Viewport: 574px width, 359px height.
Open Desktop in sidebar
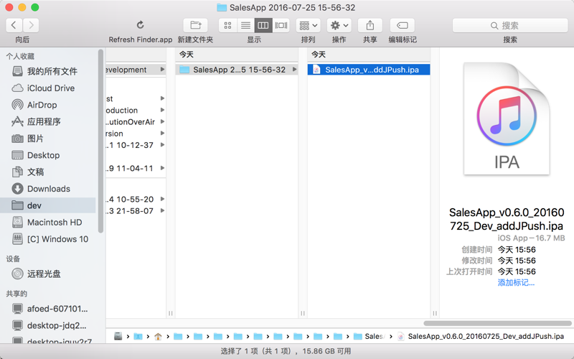coord(48,155)
